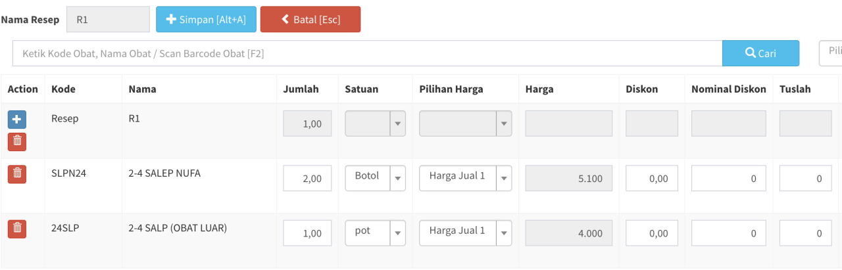Edit Jumlah field for 24SLP row
Screen dimensions: 842x270
click(x=307, y=233)
